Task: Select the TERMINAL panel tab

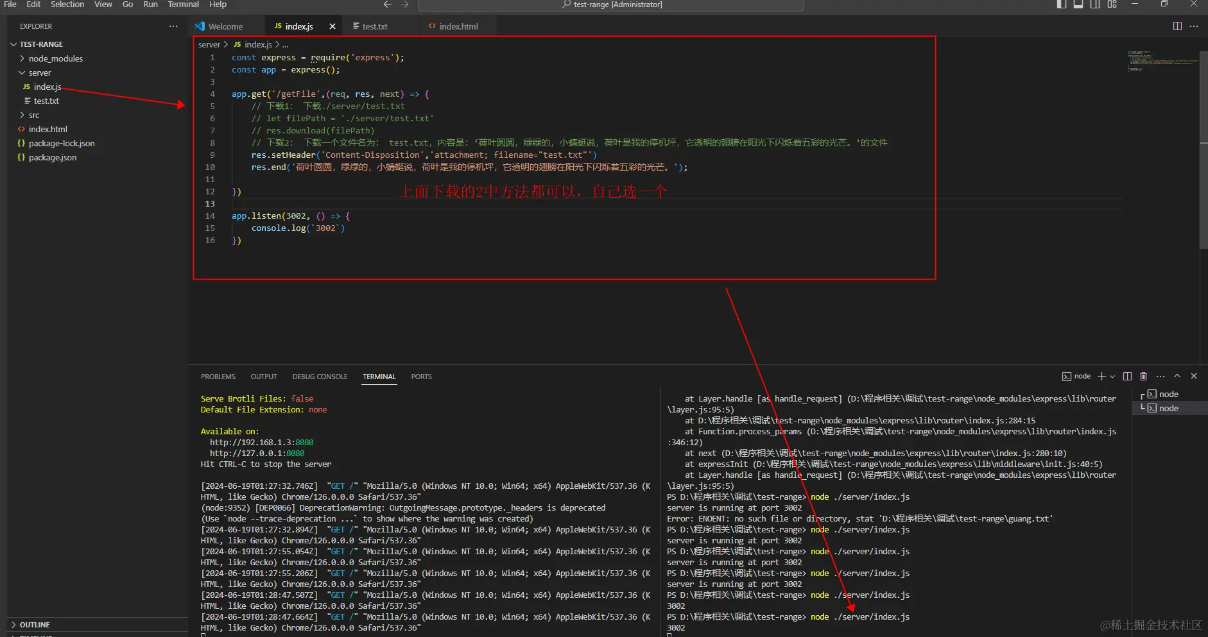Action: (x=379, y=377)
